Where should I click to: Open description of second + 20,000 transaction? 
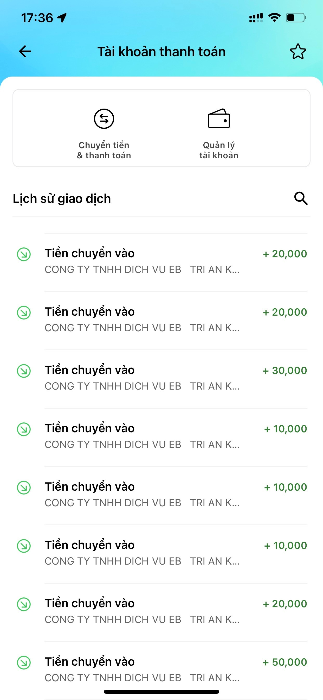142,328
